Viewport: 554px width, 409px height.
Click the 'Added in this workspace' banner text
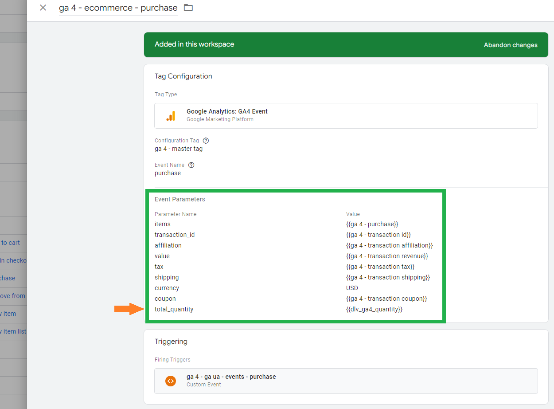pyautogui.click(x=194, y=44)
